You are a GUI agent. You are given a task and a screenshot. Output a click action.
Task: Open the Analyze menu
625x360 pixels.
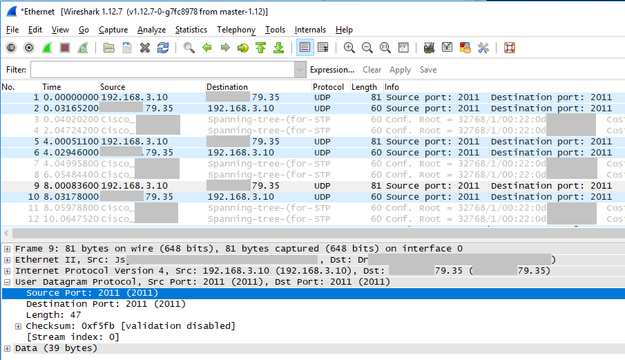151,30
